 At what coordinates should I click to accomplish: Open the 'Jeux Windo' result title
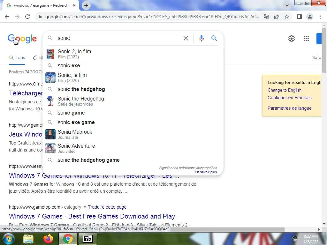click(26, 134)
